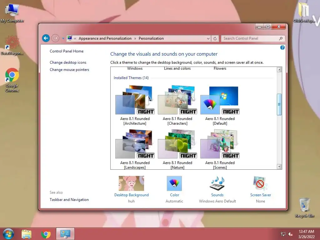Click the Screen Saver link text
320x240 pixels.
[x=261, y=195]
